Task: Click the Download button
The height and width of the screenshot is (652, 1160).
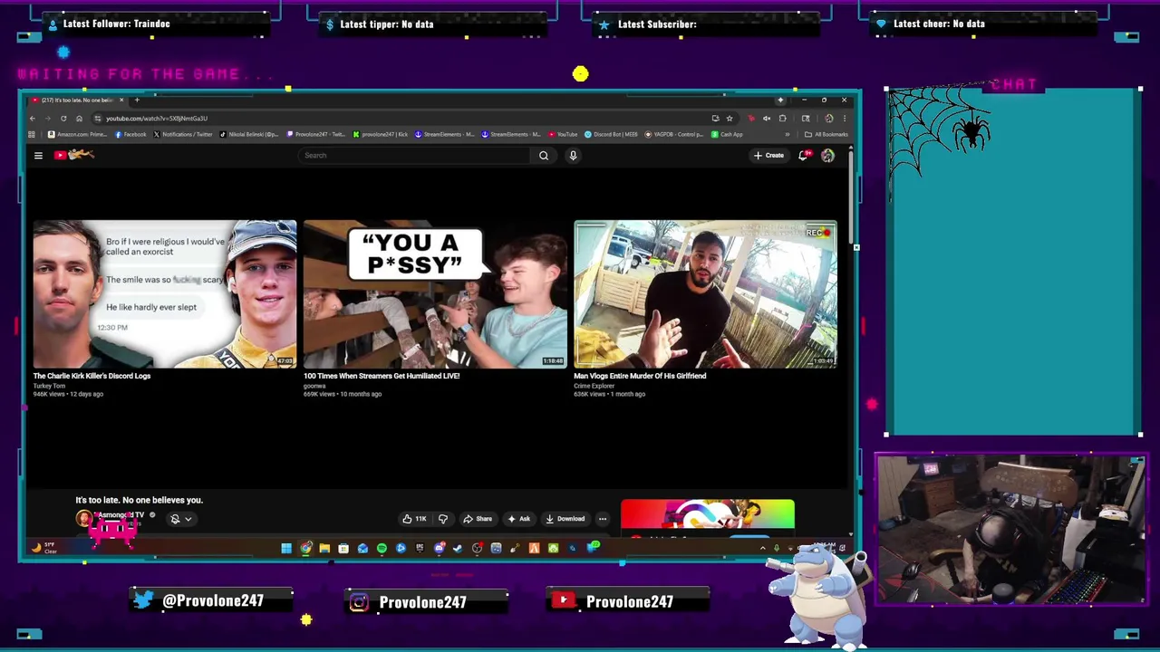Action: click(x=565, y=519)
